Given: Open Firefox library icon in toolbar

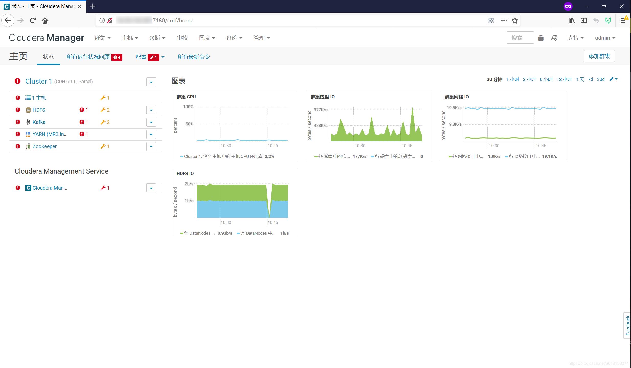Looking at the screenshot, I should click(571, 20).
